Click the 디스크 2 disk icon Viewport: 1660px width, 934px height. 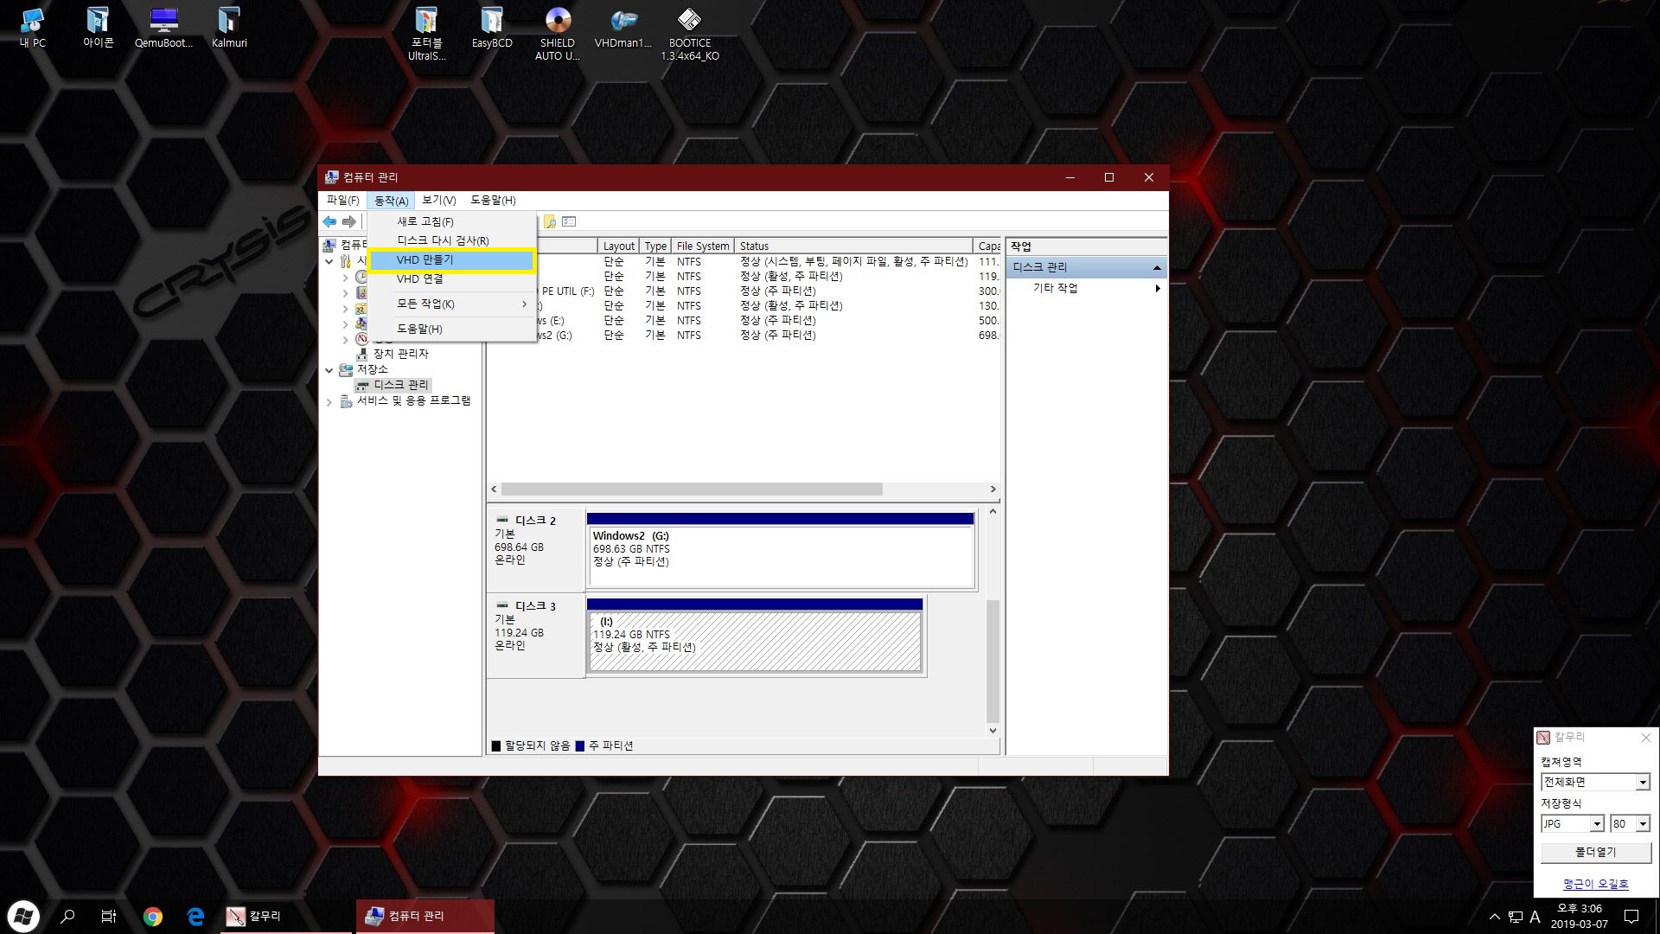(502, 520)
